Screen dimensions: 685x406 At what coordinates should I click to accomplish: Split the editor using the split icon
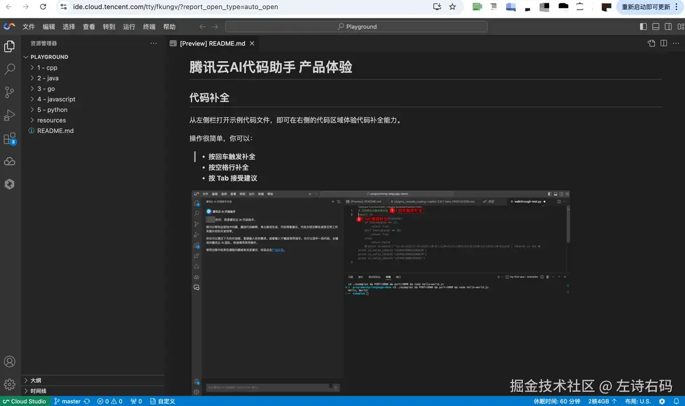point(663,43)
